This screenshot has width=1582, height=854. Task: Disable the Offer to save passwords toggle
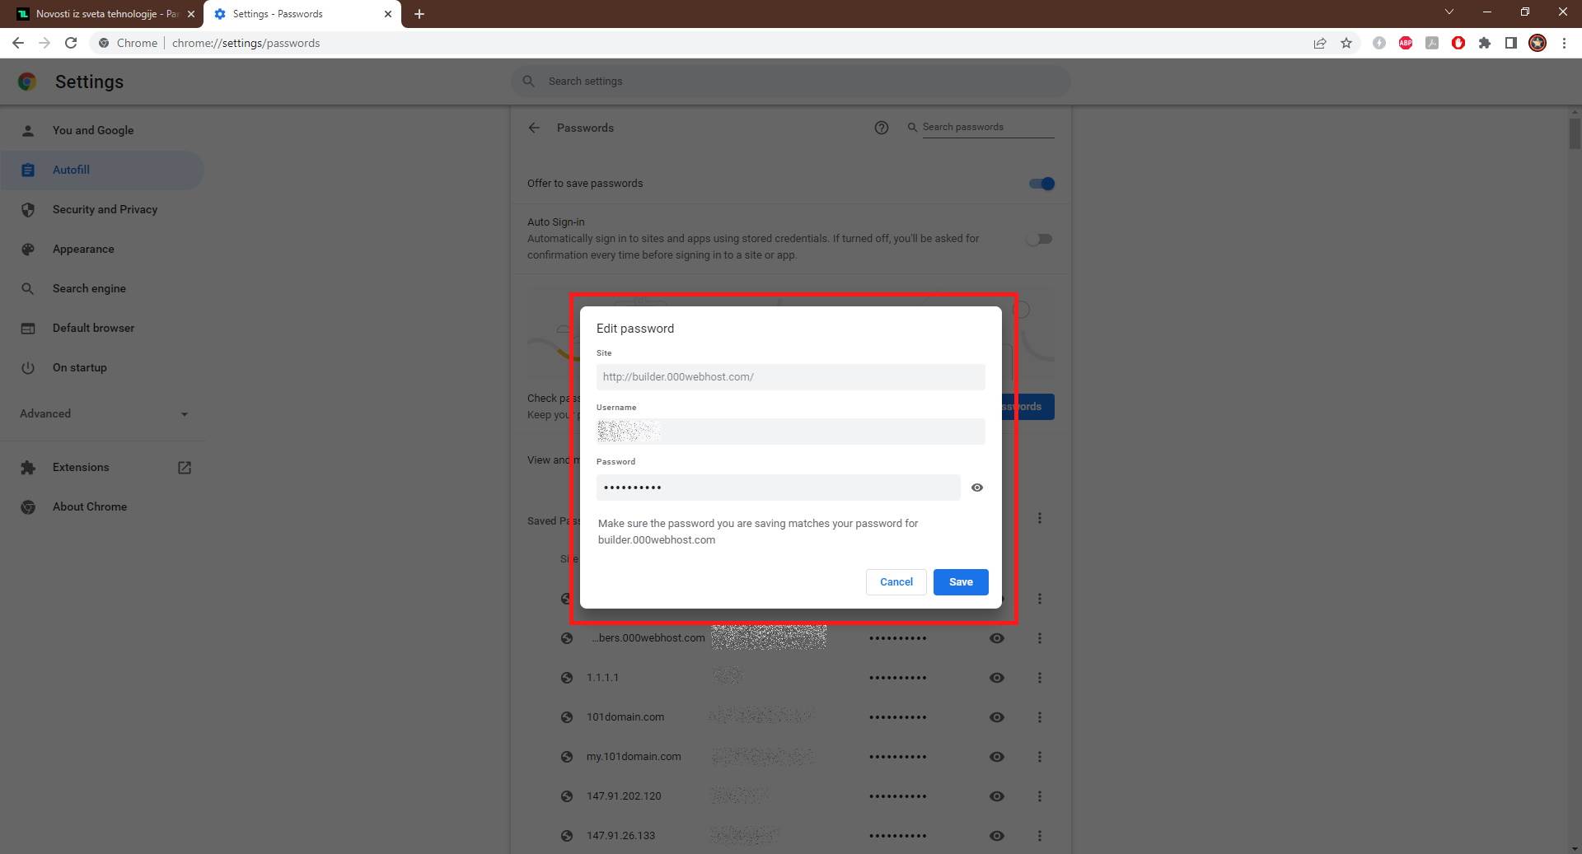point(1041,183)
